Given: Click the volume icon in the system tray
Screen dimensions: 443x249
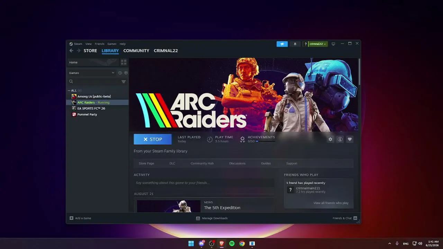Looking at the screenshot, I should (x=420, y=243).
